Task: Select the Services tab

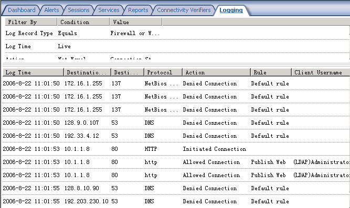Action: tap(109, 10)
